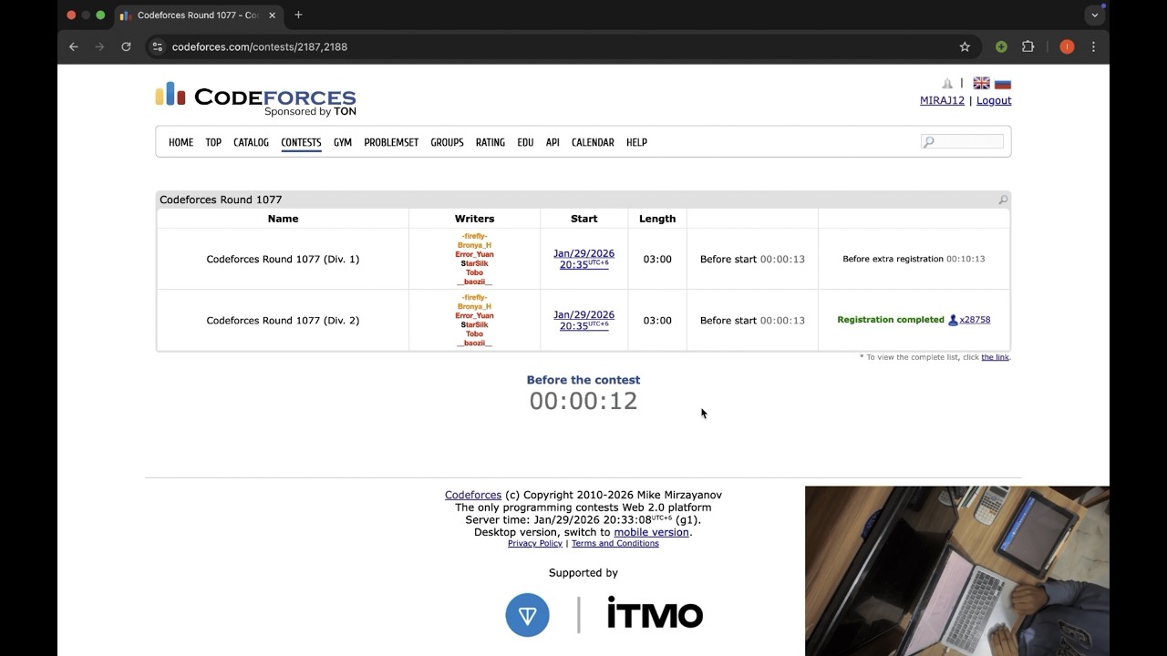
Task: Open the Chrome profile avatar
Action: click(x=1067, y=46)
